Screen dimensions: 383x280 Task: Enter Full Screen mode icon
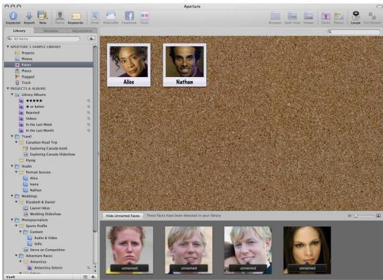pyautogui.click(x=372, y=16)
